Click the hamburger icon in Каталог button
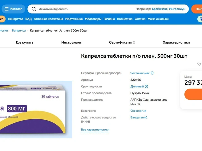 [x=6, y=9]
